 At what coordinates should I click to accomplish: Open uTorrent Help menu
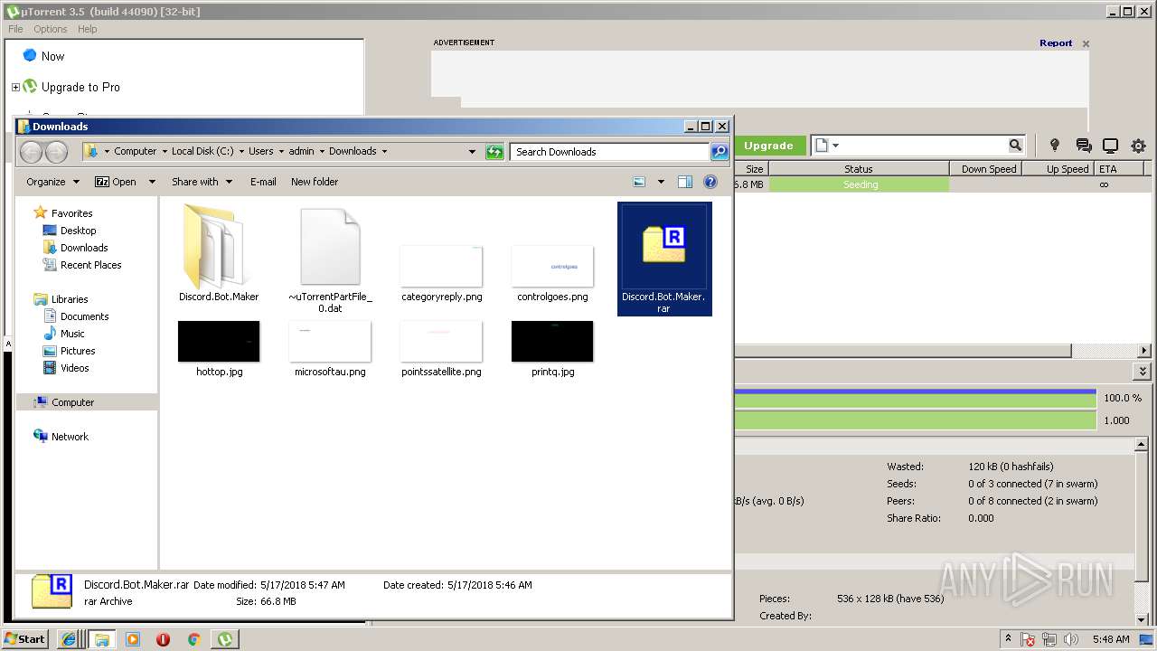point(87,29)
